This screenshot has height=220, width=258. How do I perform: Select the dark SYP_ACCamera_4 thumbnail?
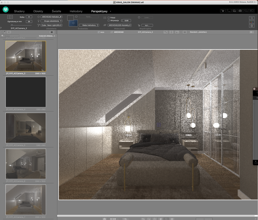(26, 92)
